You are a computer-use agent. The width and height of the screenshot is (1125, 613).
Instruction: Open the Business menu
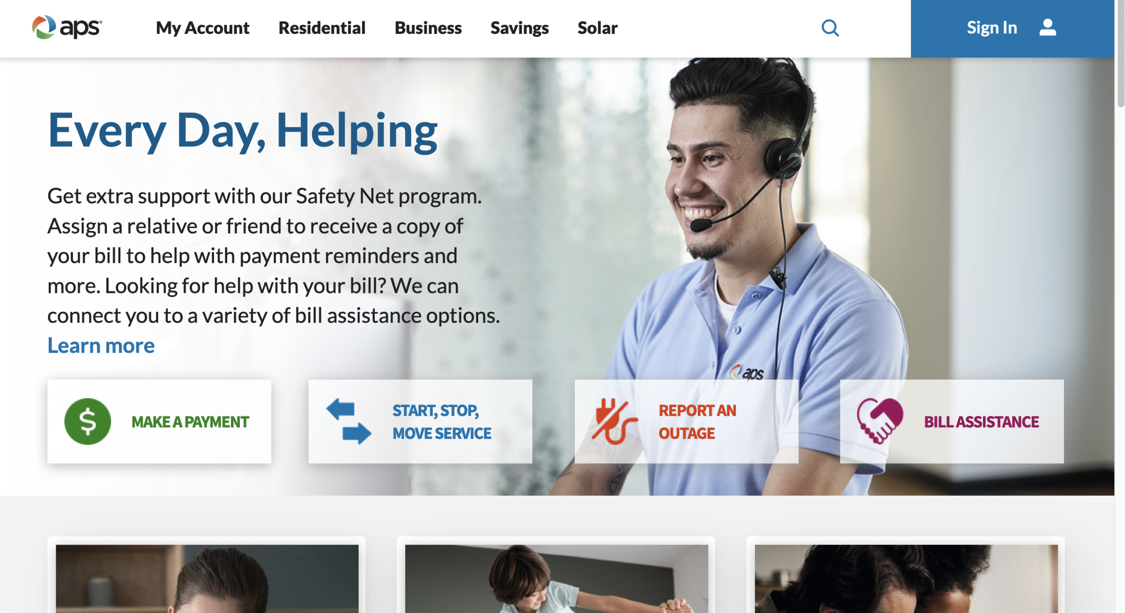[428, 28]
